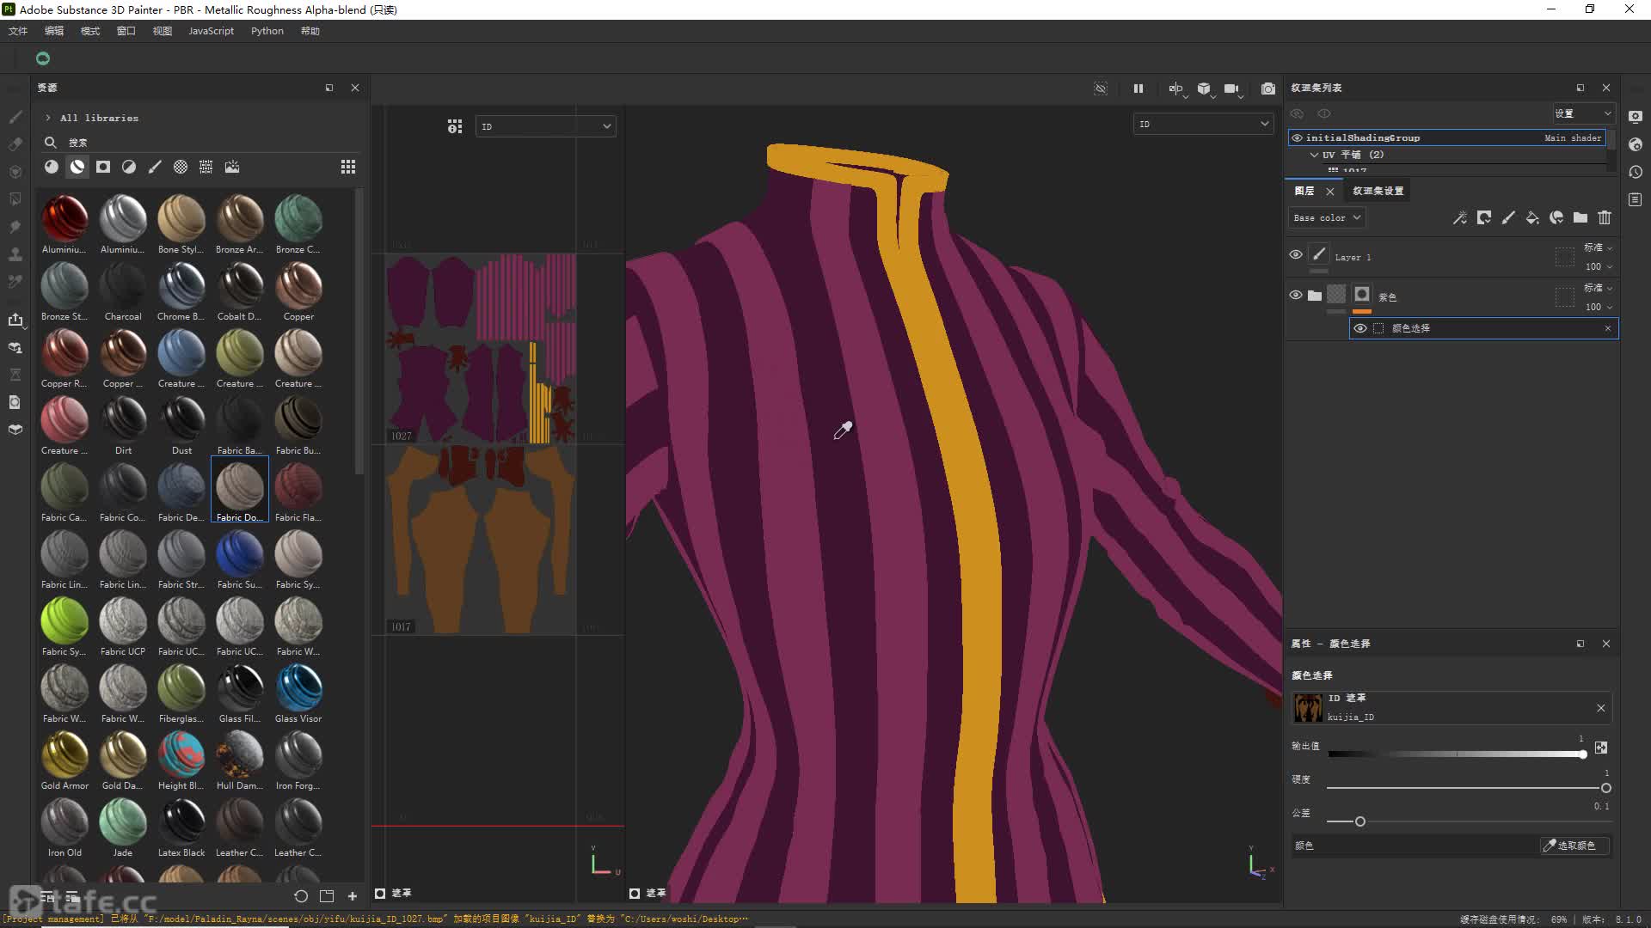1651x928 pixels.
Task: Filter assets by environment maps icon
Action: pos(232,167)
